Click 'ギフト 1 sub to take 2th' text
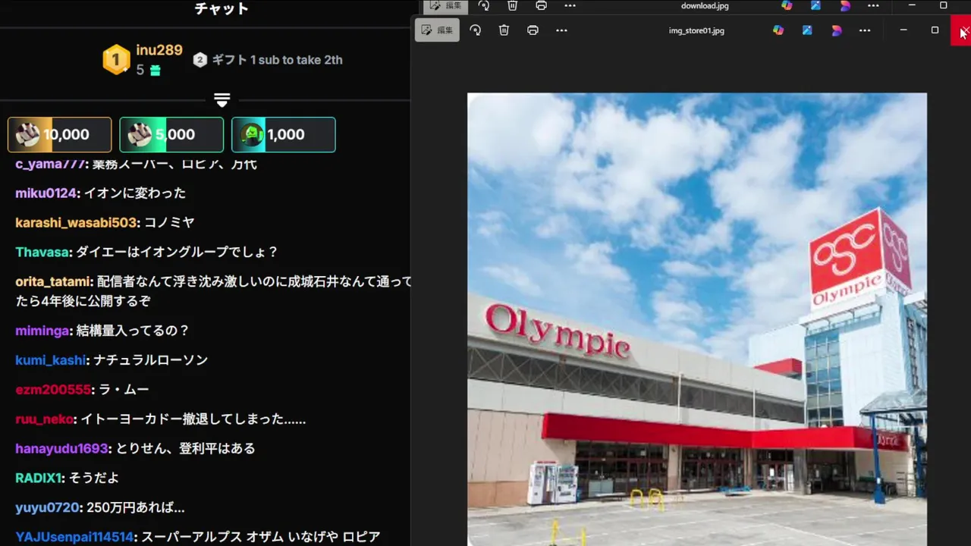 (277, 60)
